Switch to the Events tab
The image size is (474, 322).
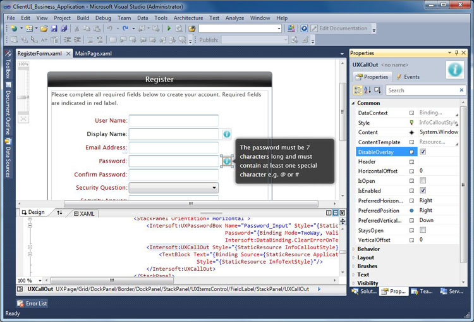click(x=408, y=77)
